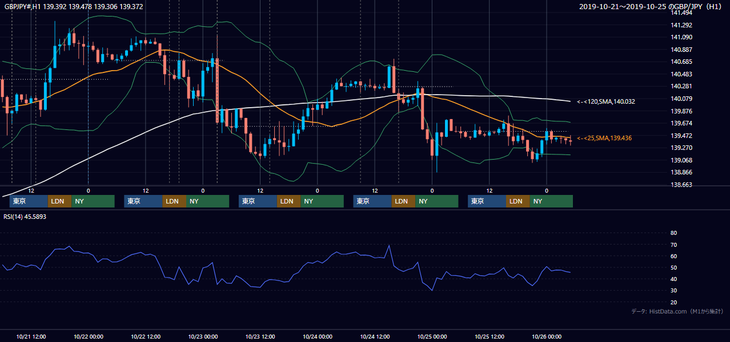
Task: Click the 138.866 price axis label
Action: [x=681, y=172]
